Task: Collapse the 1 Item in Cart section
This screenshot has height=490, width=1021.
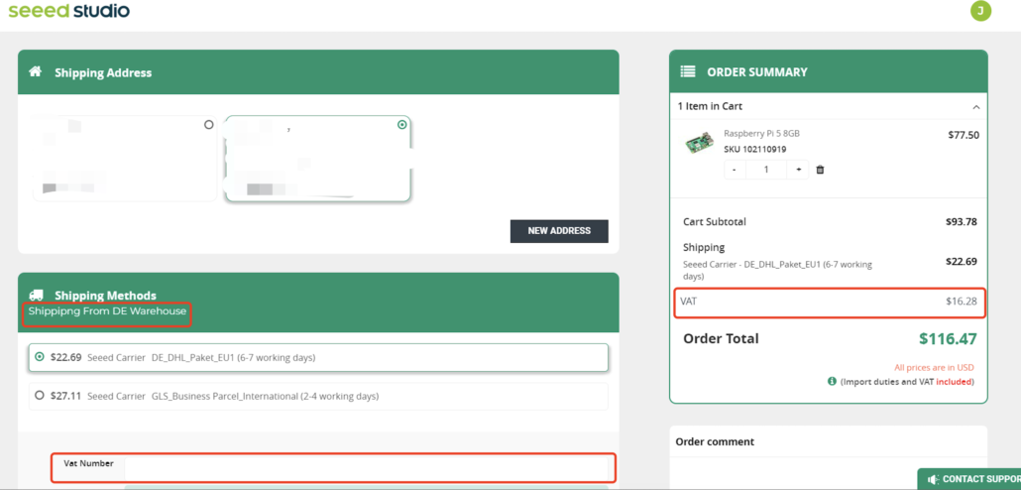Action: click(975, 106)
